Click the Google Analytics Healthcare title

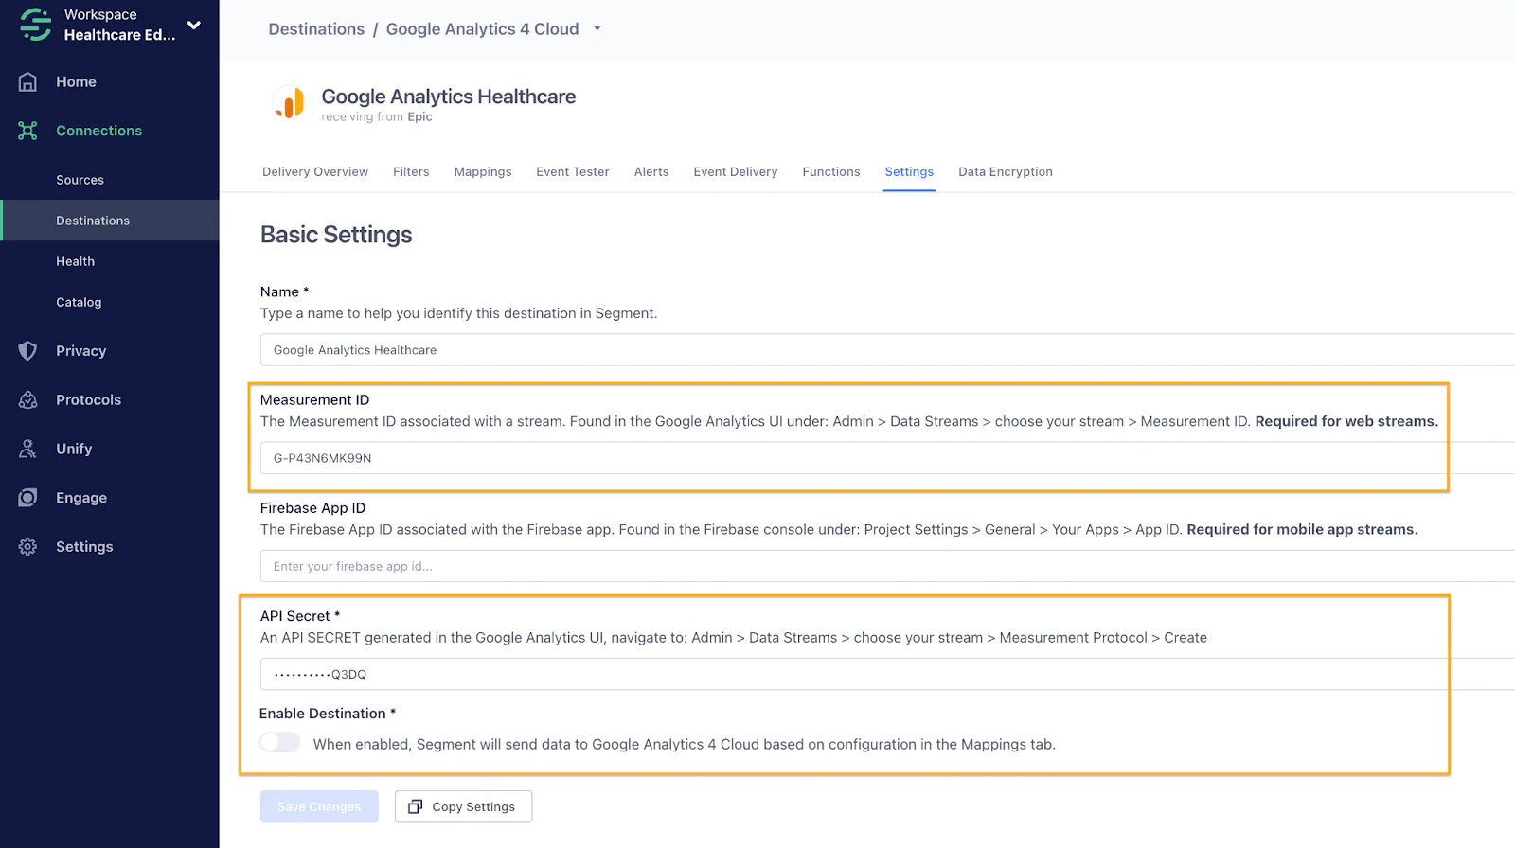tap(449, 97)
